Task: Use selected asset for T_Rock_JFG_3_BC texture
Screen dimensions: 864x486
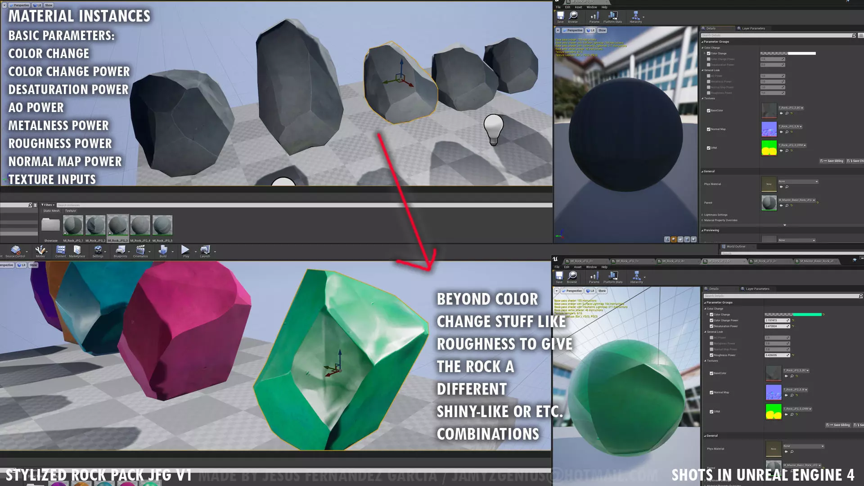Action: click(781, 113)
